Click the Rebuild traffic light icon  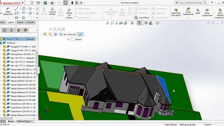pyautogui.click(x=72, y=3)
